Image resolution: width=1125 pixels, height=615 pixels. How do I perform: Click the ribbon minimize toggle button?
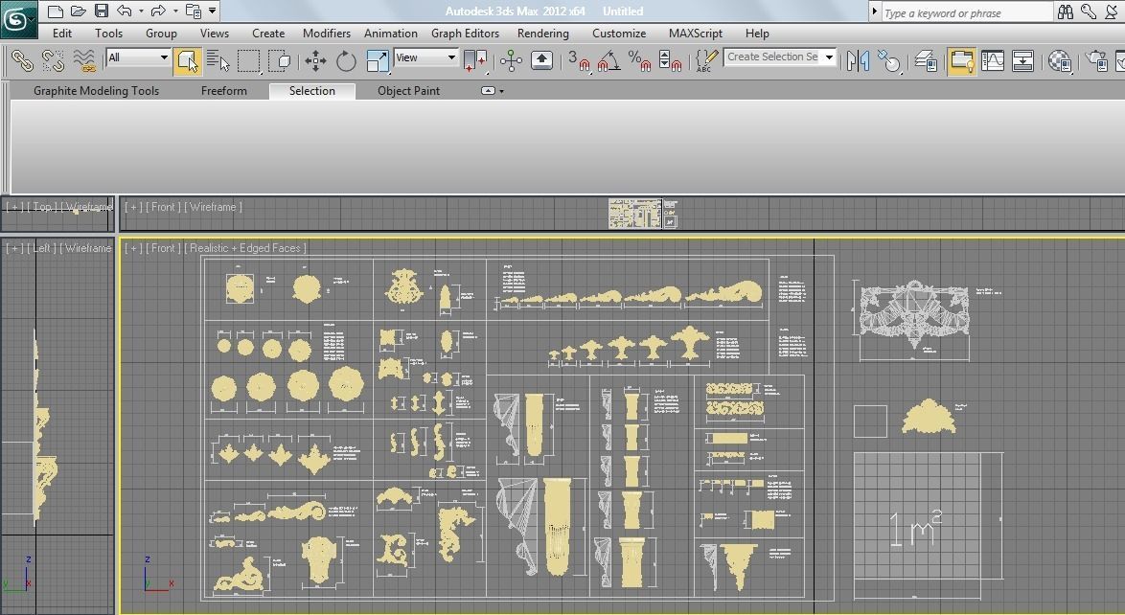[x=488, y=91]
